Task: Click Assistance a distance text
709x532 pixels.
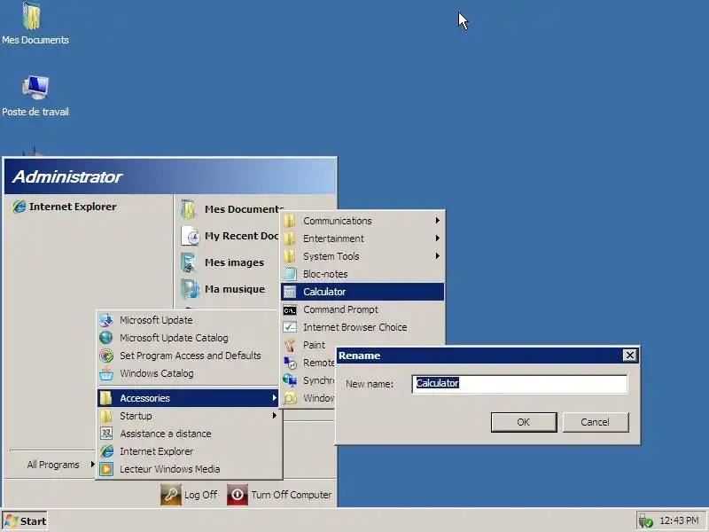Action: 166,434
